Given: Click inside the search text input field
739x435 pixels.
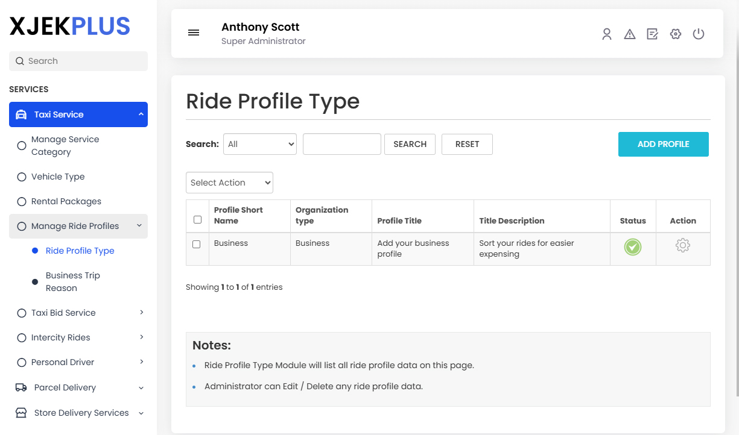Looking at the screenshot, I should tap(341, 144).
